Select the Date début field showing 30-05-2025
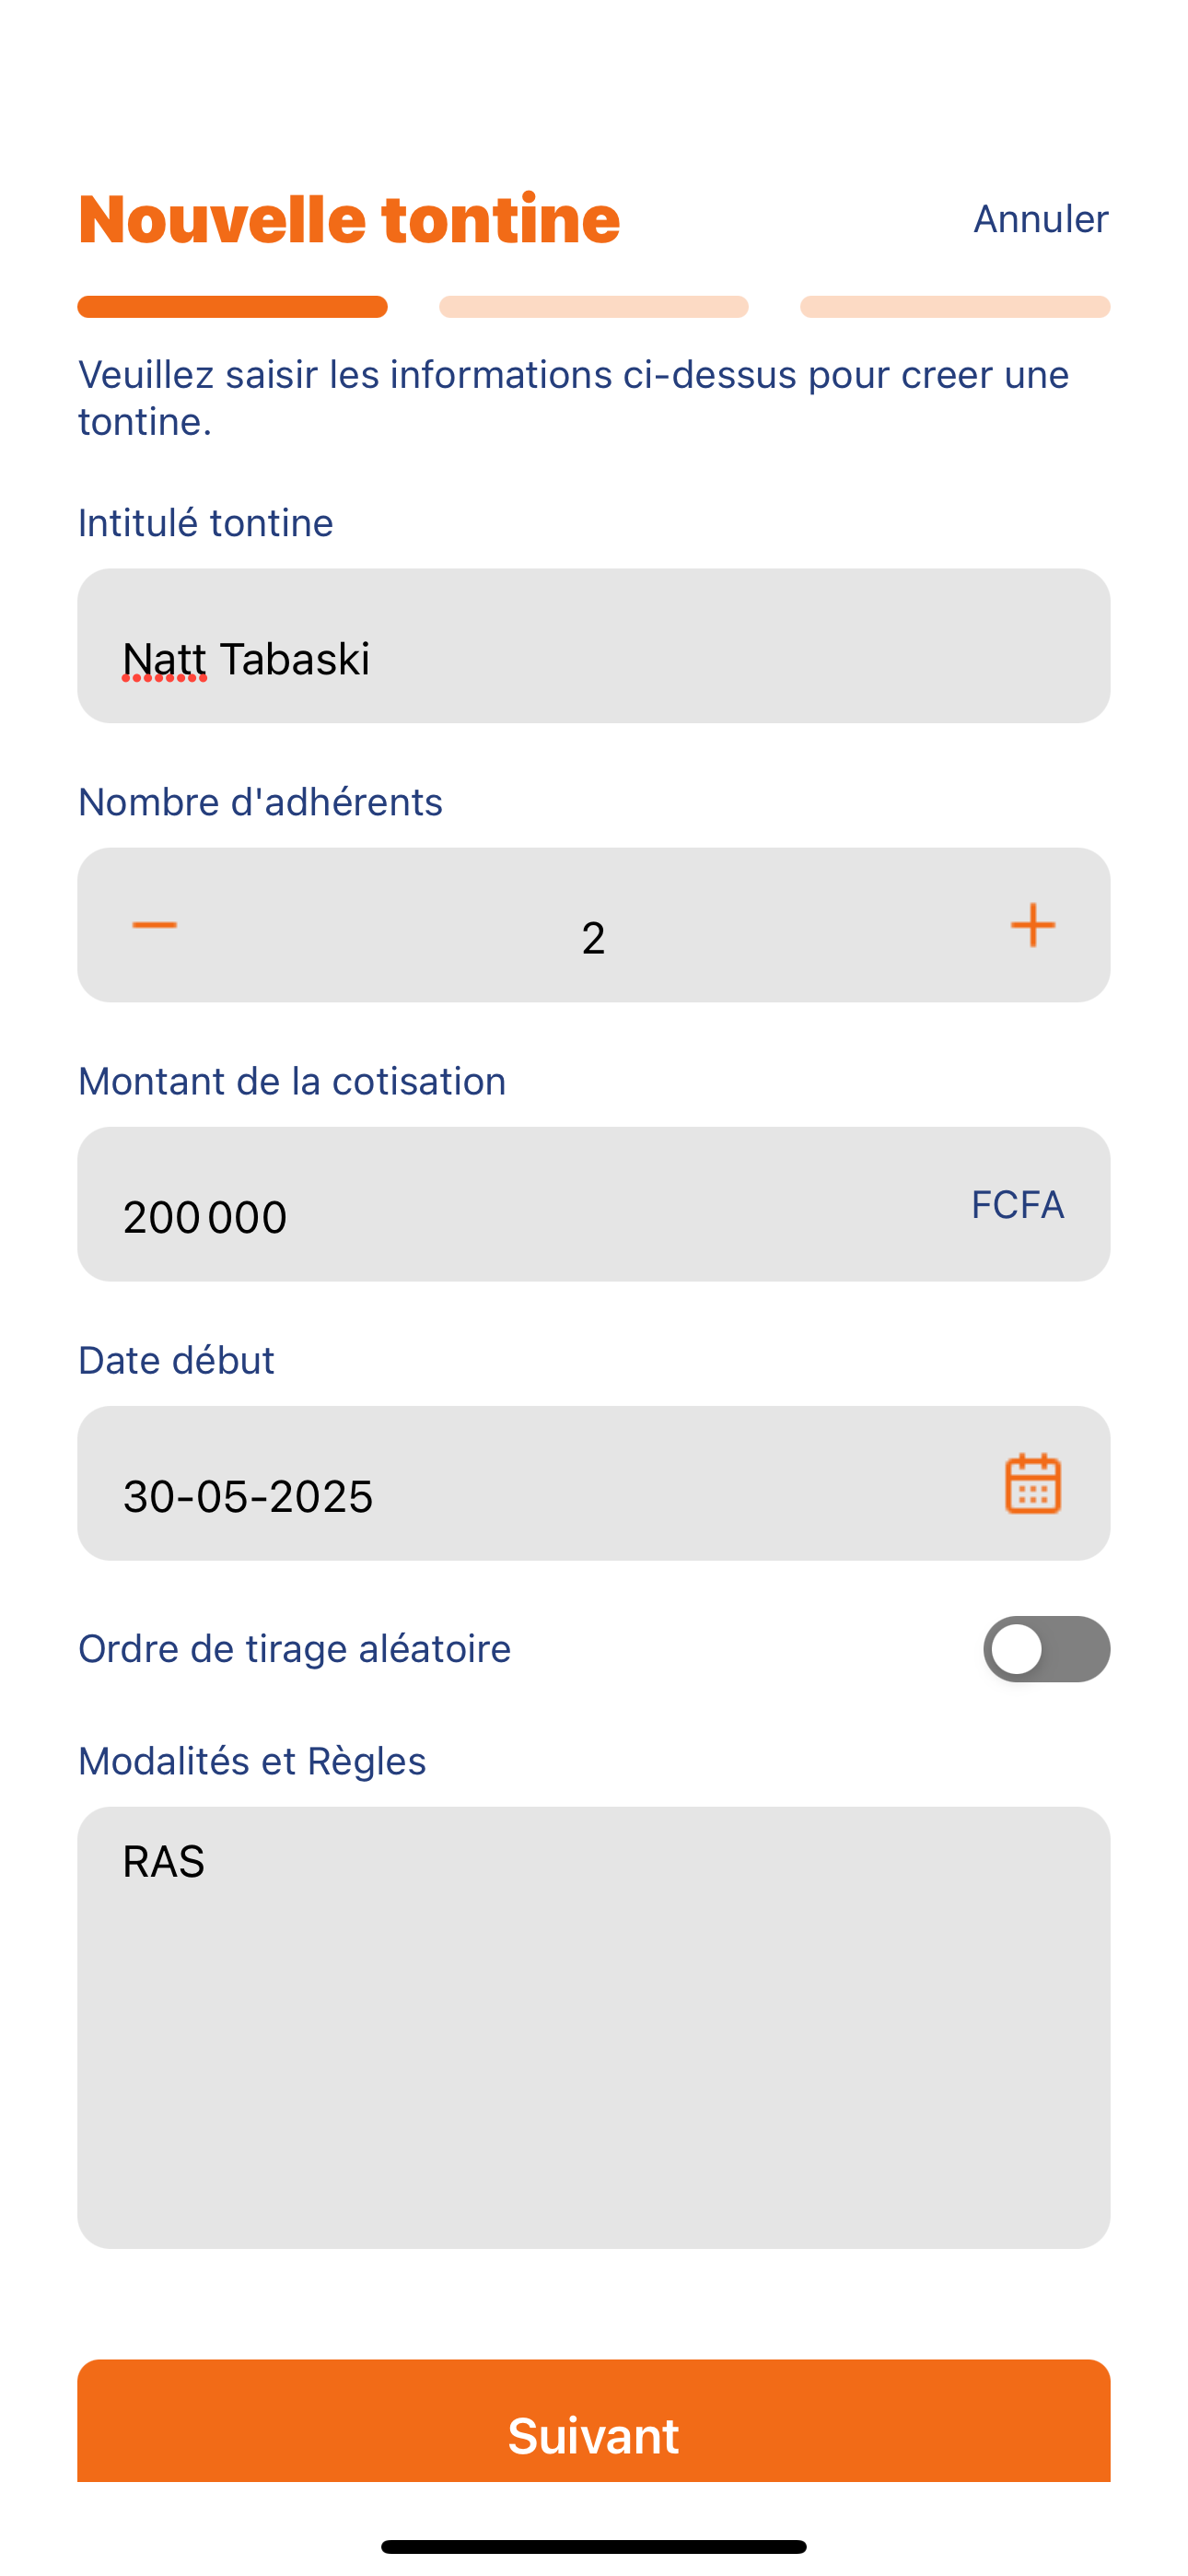This screenshot has width=1188, height=2576. coord(594,1483)
